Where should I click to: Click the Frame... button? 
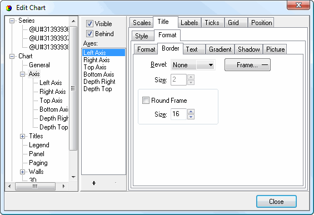pos(247,65)
